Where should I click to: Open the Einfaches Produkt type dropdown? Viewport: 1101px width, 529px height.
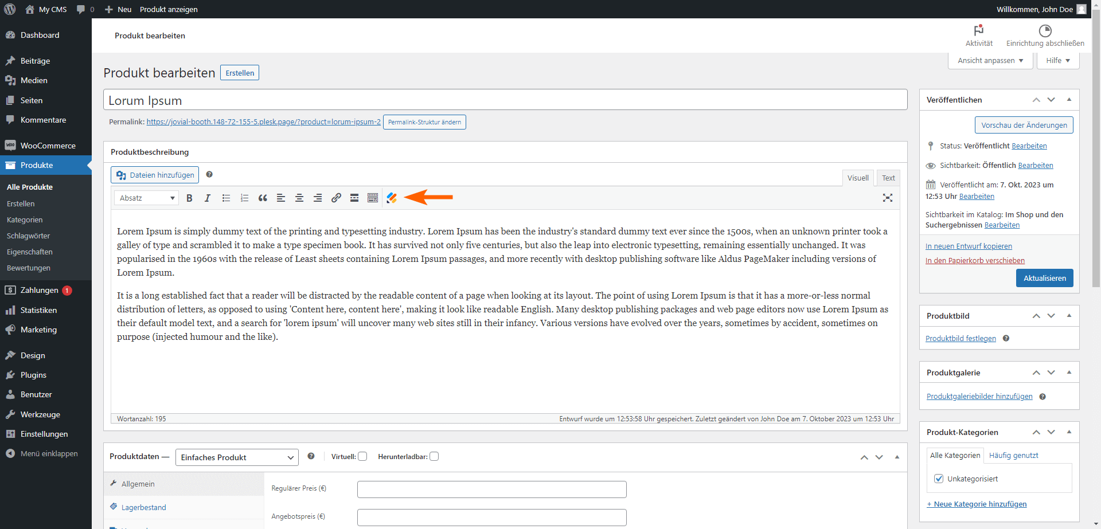(x=237, y=457)
